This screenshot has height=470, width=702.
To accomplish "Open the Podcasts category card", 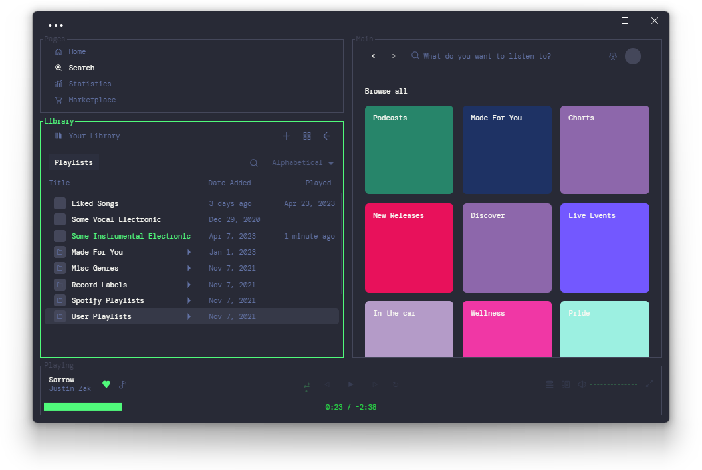I will point(409,150).
